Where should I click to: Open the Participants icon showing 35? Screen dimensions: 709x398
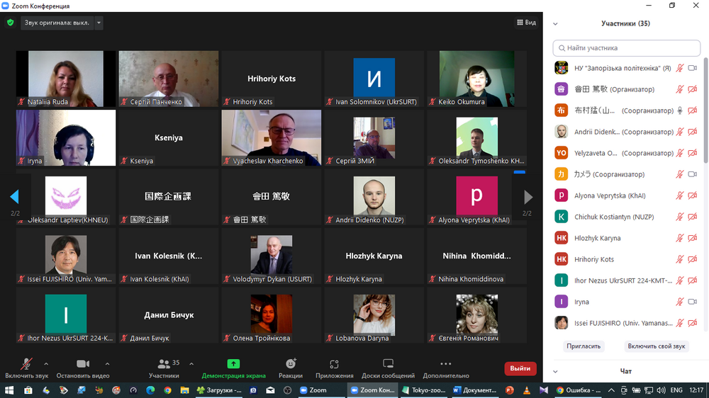point(164,364)
